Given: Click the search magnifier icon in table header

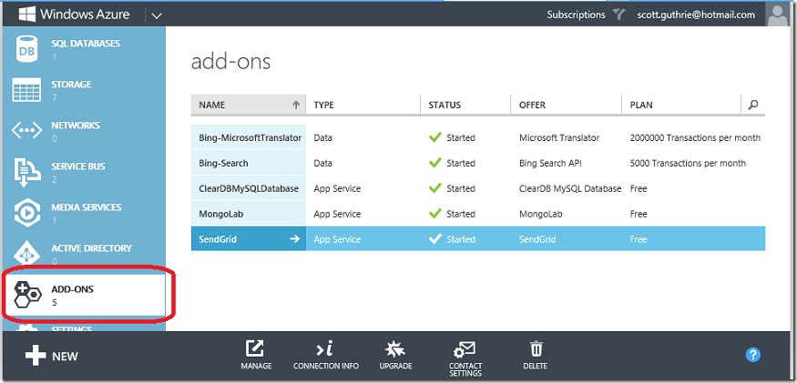Looking at the screenshot, I should tap(753, 105).
